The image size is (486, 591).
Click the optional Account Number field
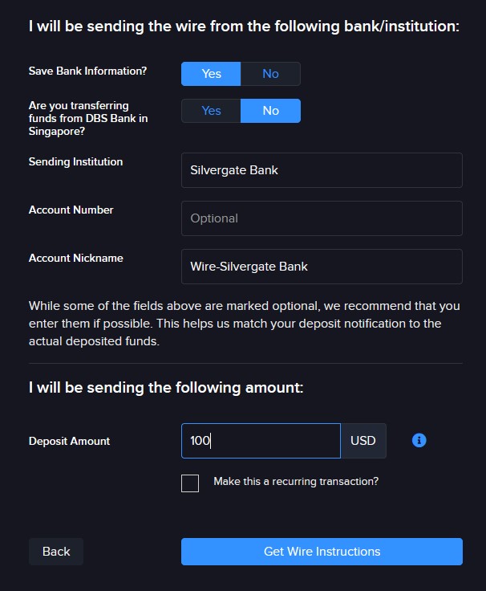point(322,218)
